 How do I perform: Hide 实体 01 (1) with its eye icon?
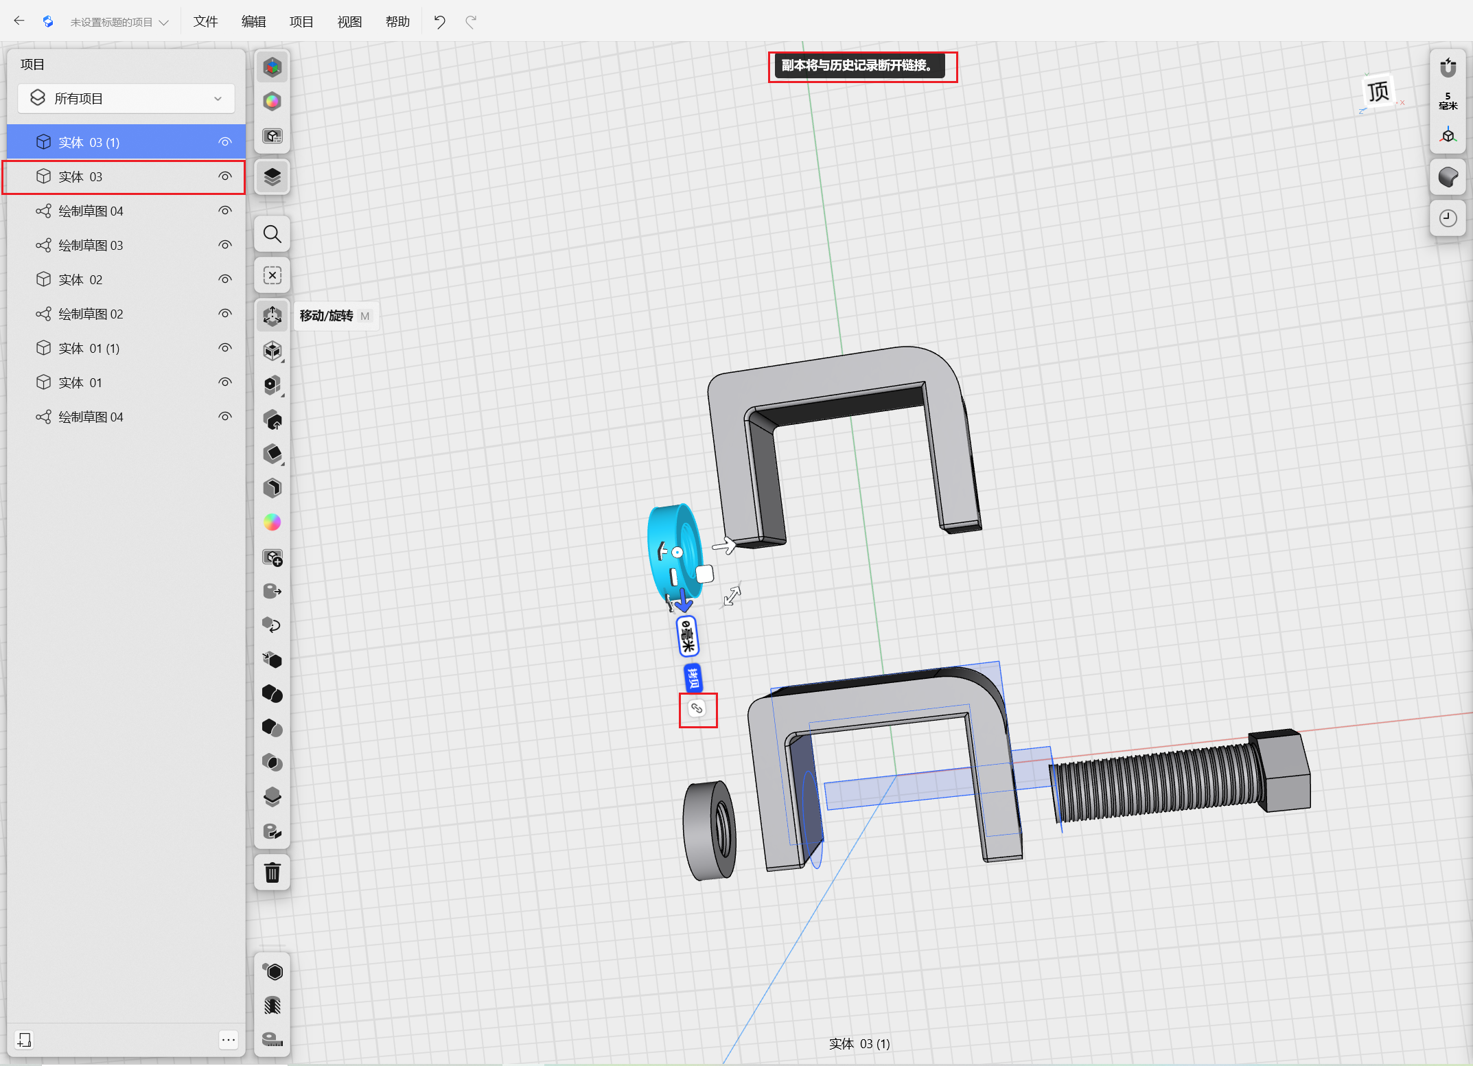pos(225,348)
